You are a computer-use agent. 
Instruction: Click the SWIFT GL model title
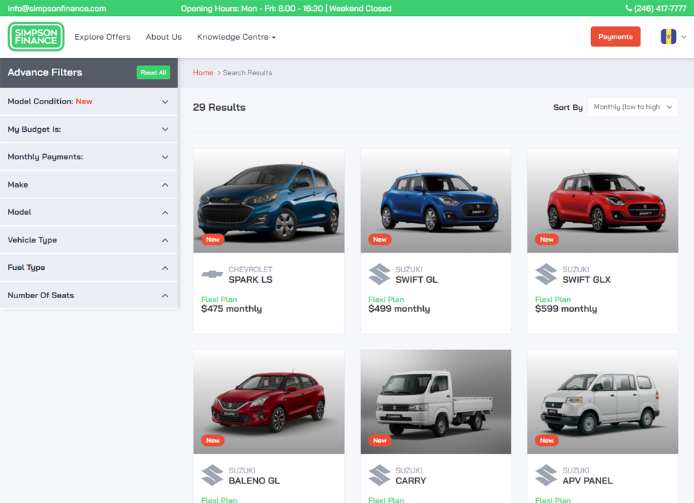point(417,280)
